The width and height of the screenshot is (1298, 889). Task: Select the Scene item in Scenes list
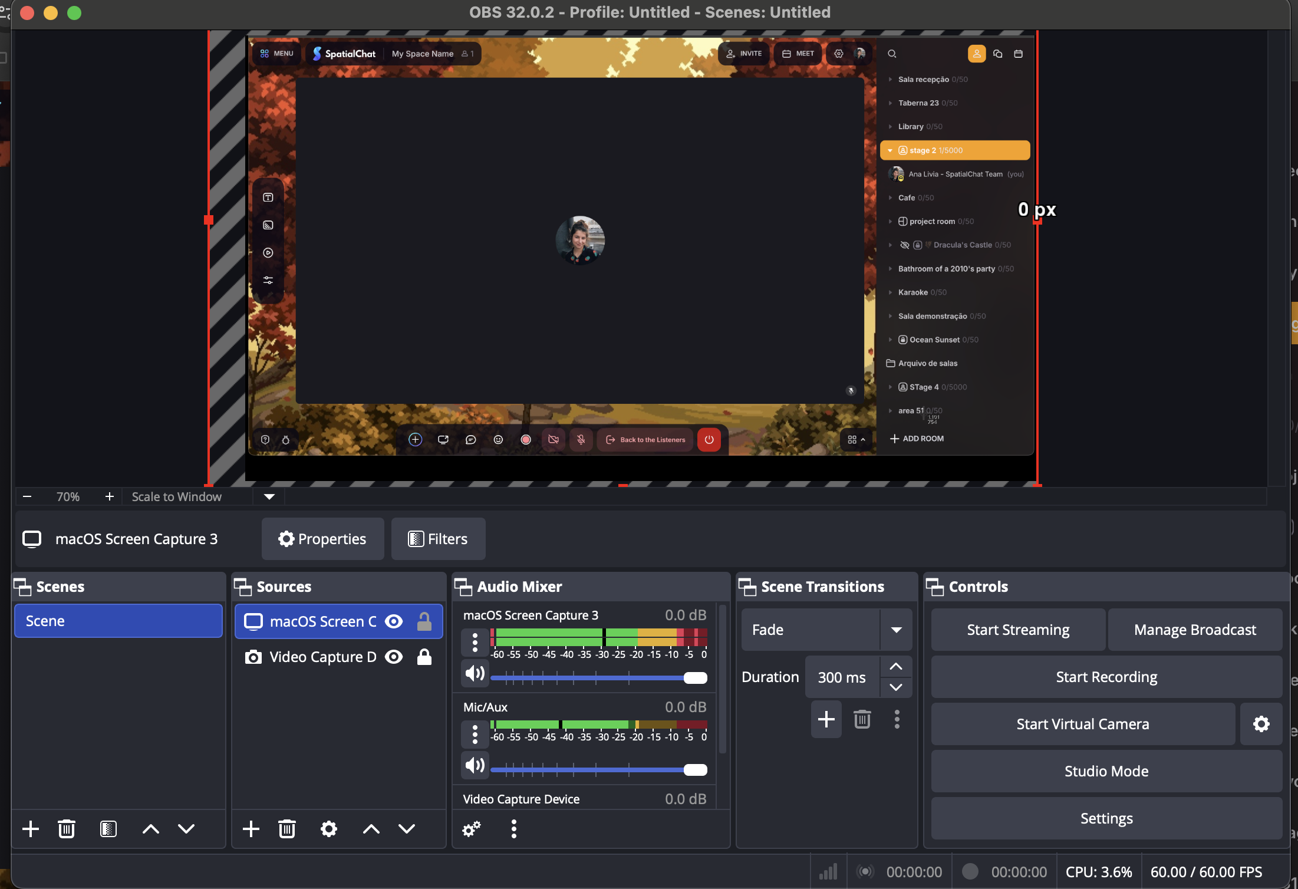118,621
